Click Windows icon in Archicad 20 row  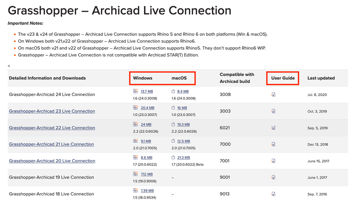coord(135,157)
